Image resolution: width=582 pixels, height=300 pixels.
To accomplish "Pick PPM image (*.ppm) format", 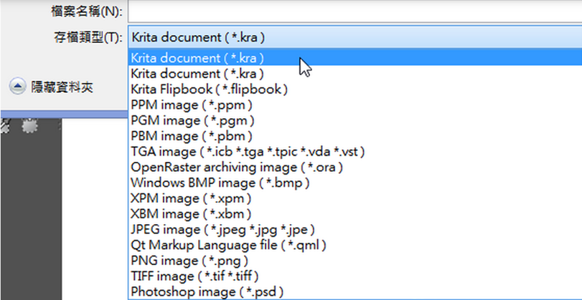I will pos(355,105).
